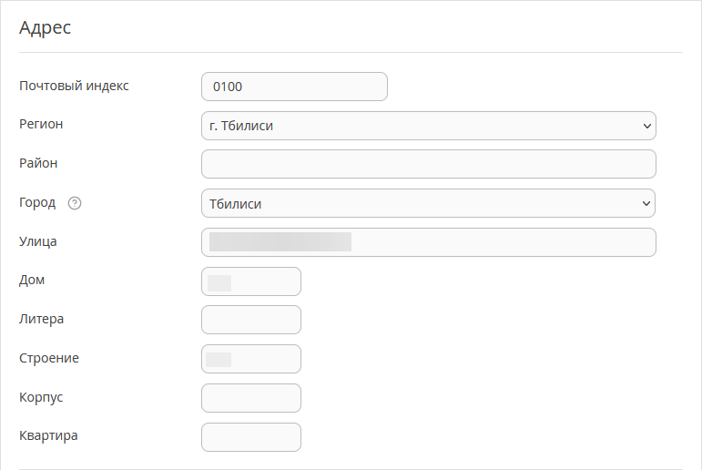Click the Строение input box
The height and width of the screenshot is (470, 702).
pos(251,359)
